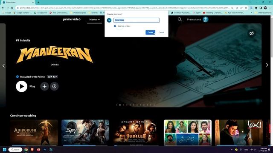Open the Other bookmarks folder
The image size is (273, 153).
(x=263, y=13)
